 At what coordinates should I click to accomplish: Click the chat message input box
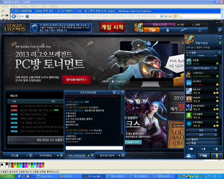[x=94, y=148]
